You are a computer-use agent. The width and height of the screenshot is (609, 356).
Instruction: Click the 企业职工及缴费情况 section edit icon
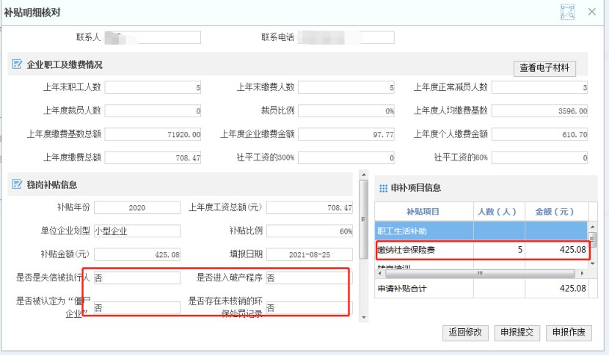[17, 64]
